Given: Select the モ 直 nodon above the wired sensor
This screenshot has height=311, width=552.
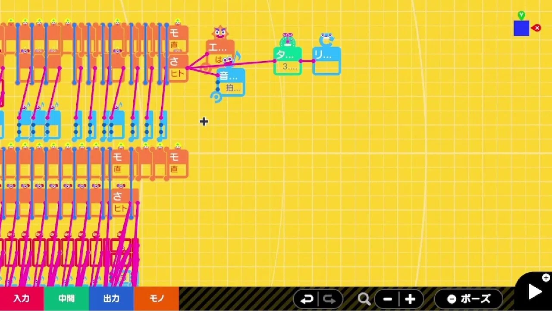Looking at the screenshot, I should pos(178,40).
